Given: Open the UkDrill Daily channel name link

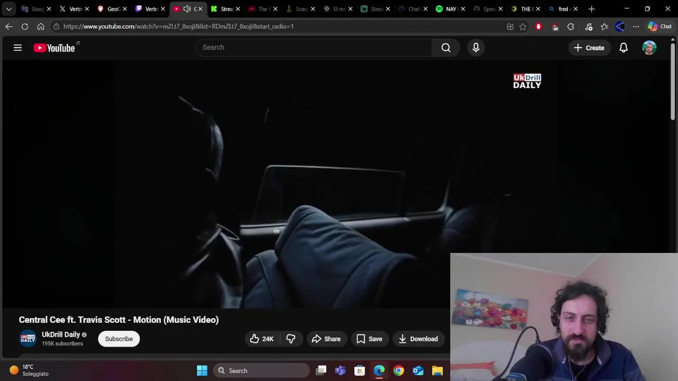Looking at the screenshot, I should point(61,334).
